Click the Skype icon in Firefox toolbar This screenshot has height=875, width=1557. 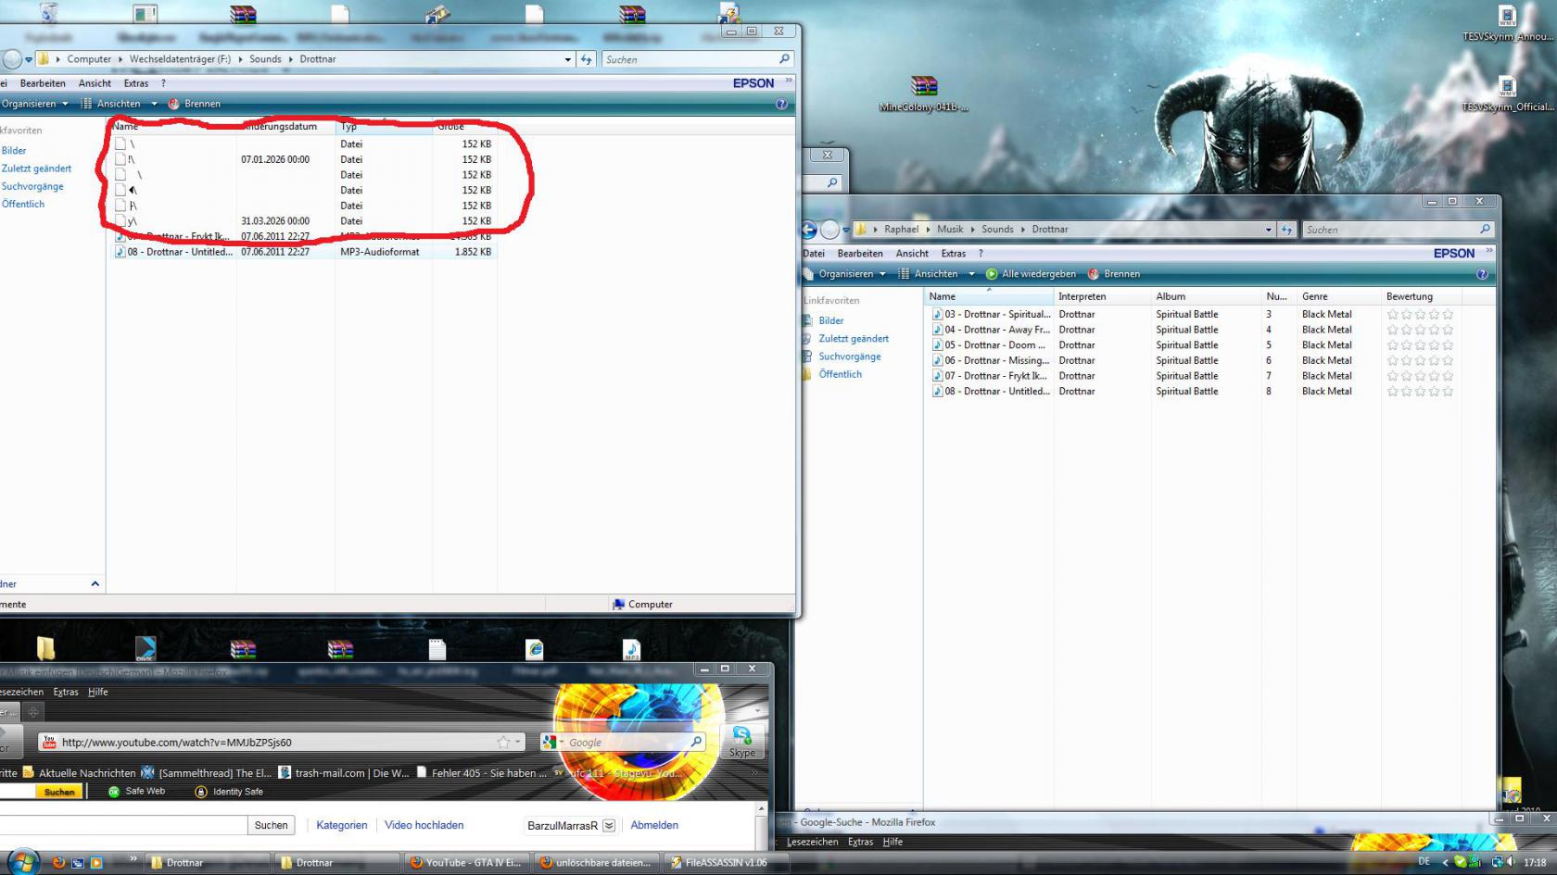742,739
